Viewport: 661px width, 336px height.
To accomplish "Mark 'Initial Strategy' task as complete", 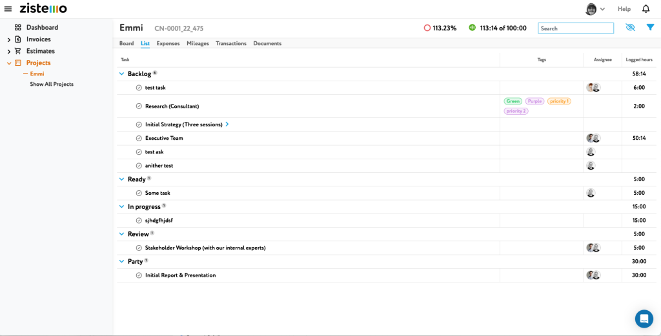I will pos(139,124).
